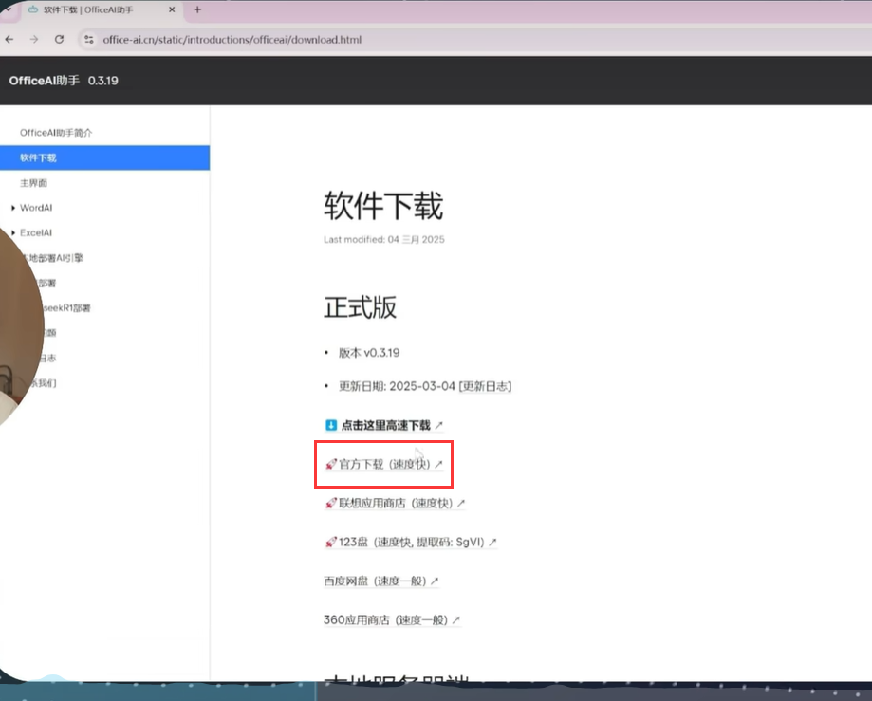Open 360应用商店 (速度一般) download link
Image resolution: width=872 pixels, height=701 pixels.
pos(392,619)
